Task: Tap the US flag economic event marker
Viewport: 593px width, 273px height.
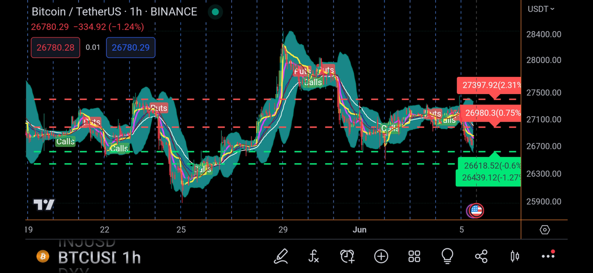Action: 476,211
